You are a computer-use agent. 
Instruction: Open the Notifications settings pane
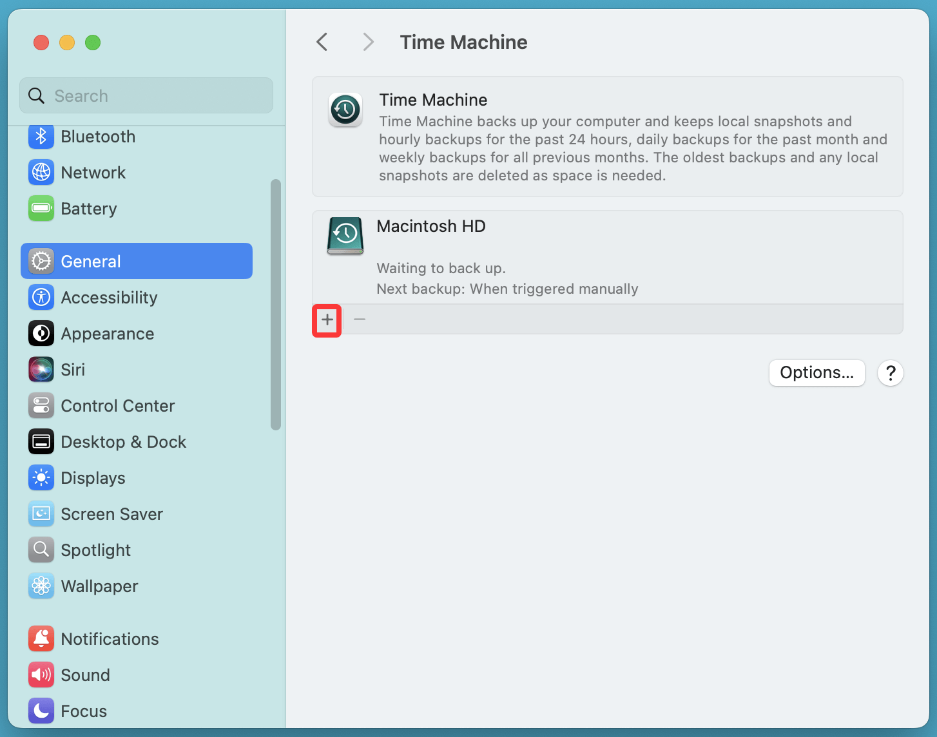click(110, 639)
